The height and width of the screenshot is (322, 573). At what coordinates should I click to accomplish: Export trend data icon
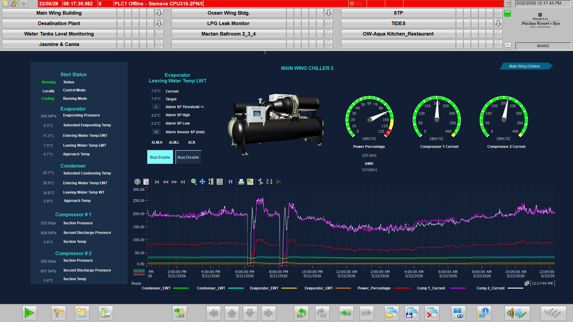tap(250, 182)
